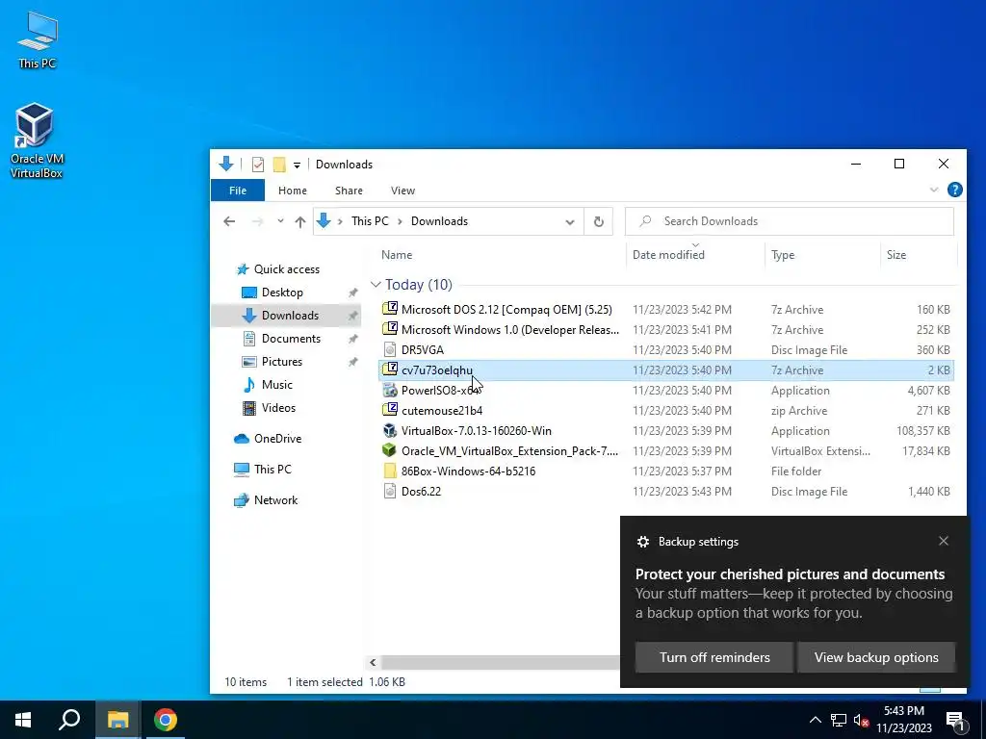
Task: Open the Action Center notifications icon
Action: click(955, 721)
